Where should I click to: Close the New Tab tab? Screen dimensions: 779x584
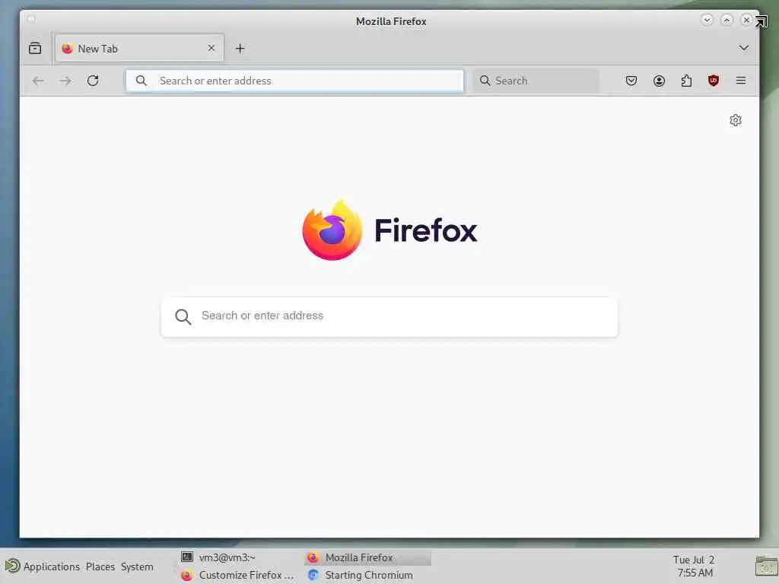[x=211, y=48]
